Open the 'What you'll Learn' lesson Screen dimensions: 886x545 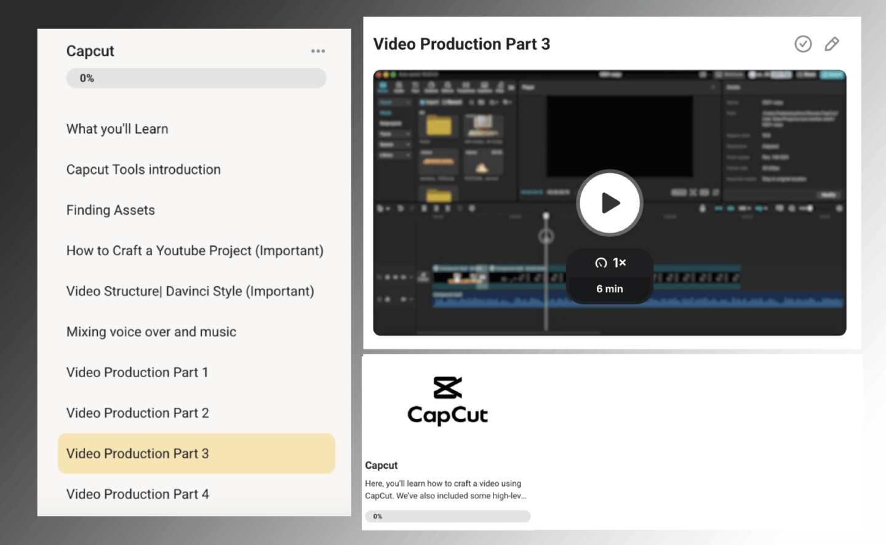click(x=118, y=129)
